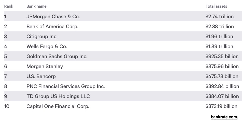The height and width of the screenshot is (121, 242).
Task: Select Wells Fargo & Co. name
Action: [47, 47]
